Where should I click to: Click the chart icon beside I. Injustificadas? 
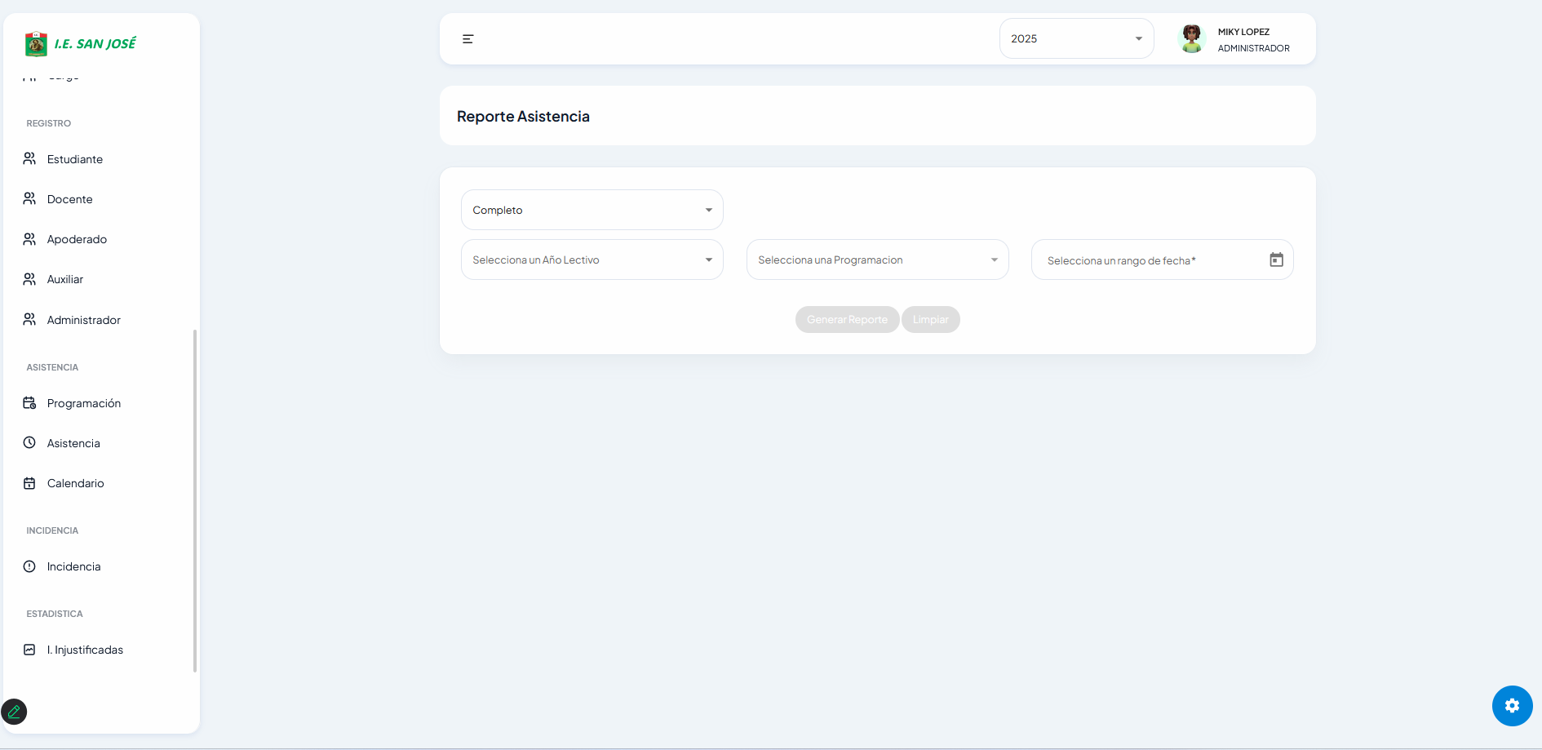pos(29,650)
